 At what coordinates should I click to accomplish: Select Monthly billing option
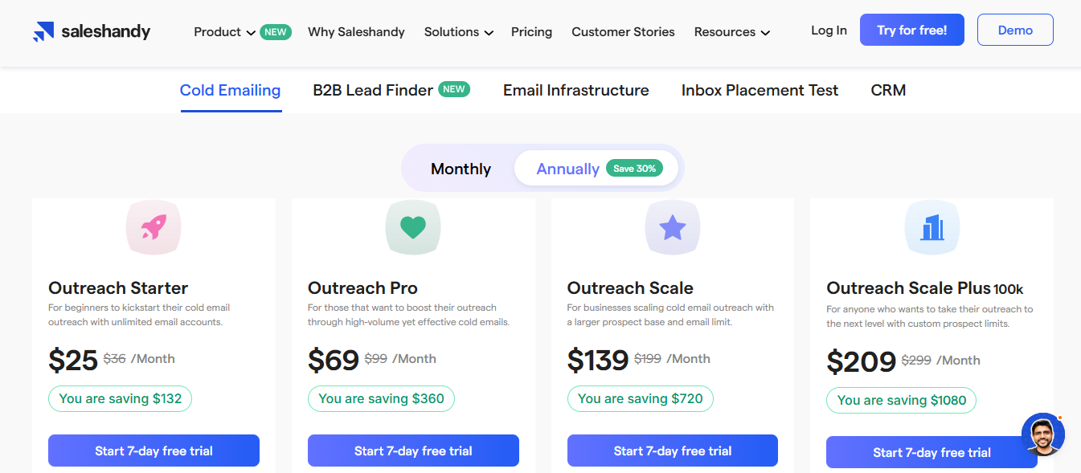461,169
